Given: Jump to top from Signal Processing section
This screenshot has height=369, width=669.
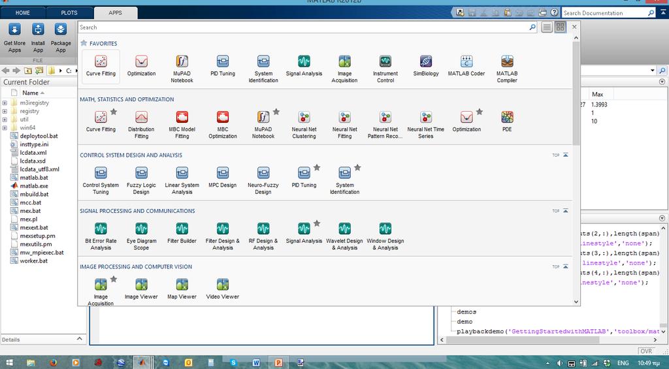Looking at the screenshot, I should coord(560,211).
